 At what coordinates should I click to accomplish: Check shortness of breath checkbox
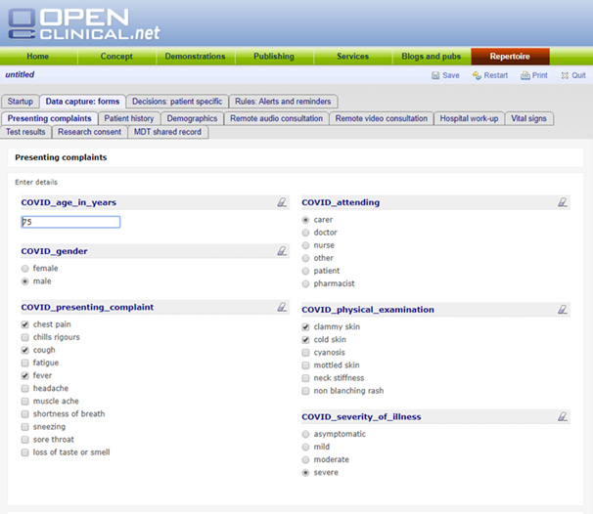coord(25,414)
